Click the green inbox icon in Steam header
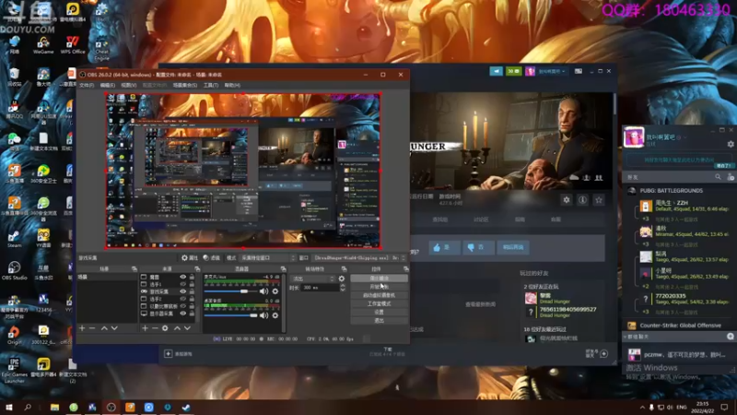The width and height of the screenshot is (737, 415). click(x=513, y=71)
